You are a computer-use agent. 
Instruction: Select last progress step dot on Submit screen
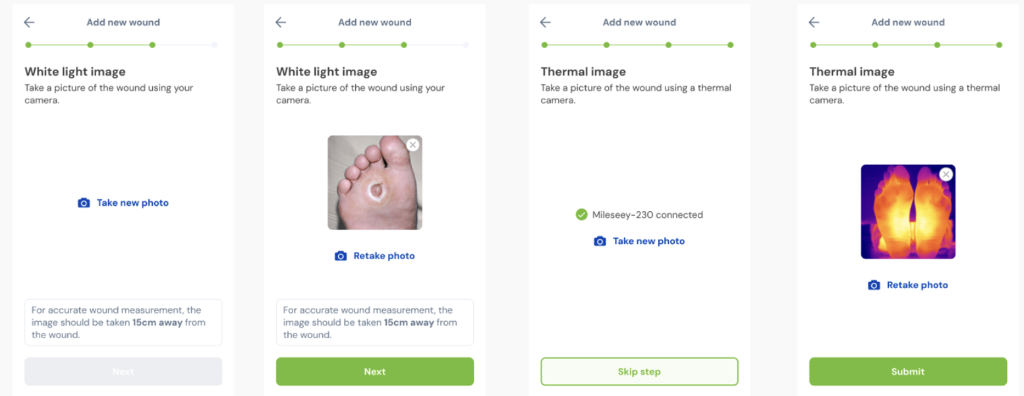999,45
